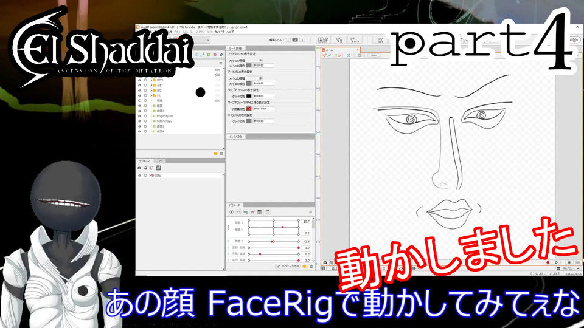584x328 pixels.
Task: Edit the 角度 X value field 10.7
Action: click(306, 221)
